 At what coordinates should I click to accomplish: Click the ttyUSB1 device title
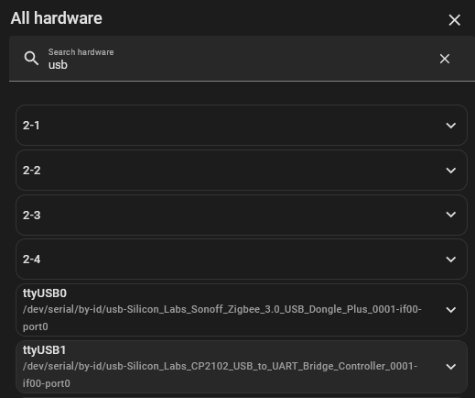pyautogui.click(x=45, y=350)
